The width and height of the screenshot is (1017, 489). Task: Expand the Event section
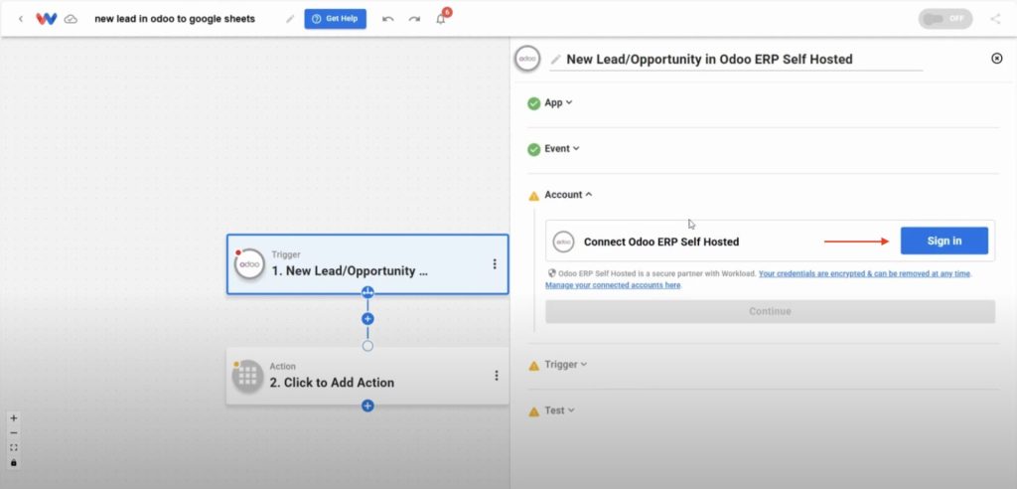pos(562,149)
